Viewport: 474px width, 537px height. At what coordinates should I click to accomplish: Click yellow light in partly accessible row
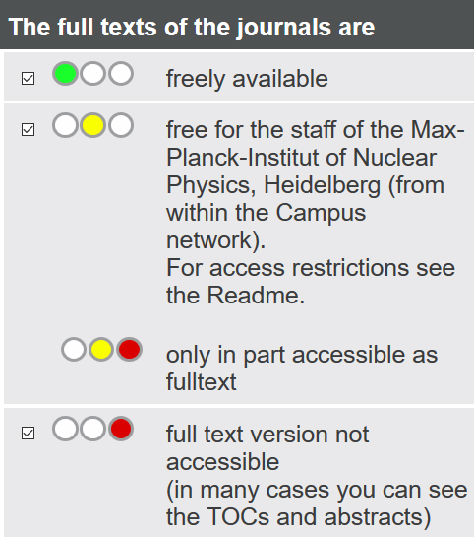click(101, 350)
